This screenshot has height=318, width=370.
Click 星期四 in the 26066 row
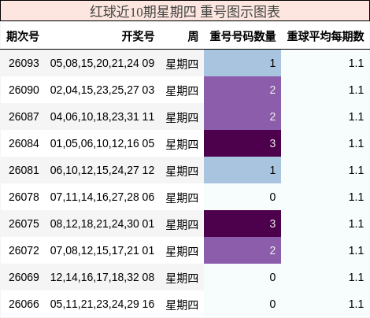pyautogui.click(x=182, y=305)
